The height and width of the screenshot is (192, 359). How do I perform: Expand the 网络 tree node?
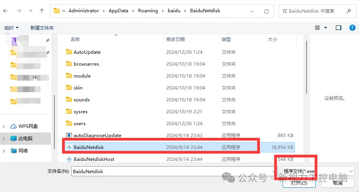tap(4, 151)
